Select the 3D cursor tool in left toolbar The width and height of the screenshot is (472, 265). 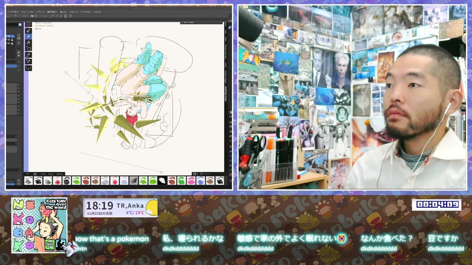pyautogui.click(x=28, y=24)
